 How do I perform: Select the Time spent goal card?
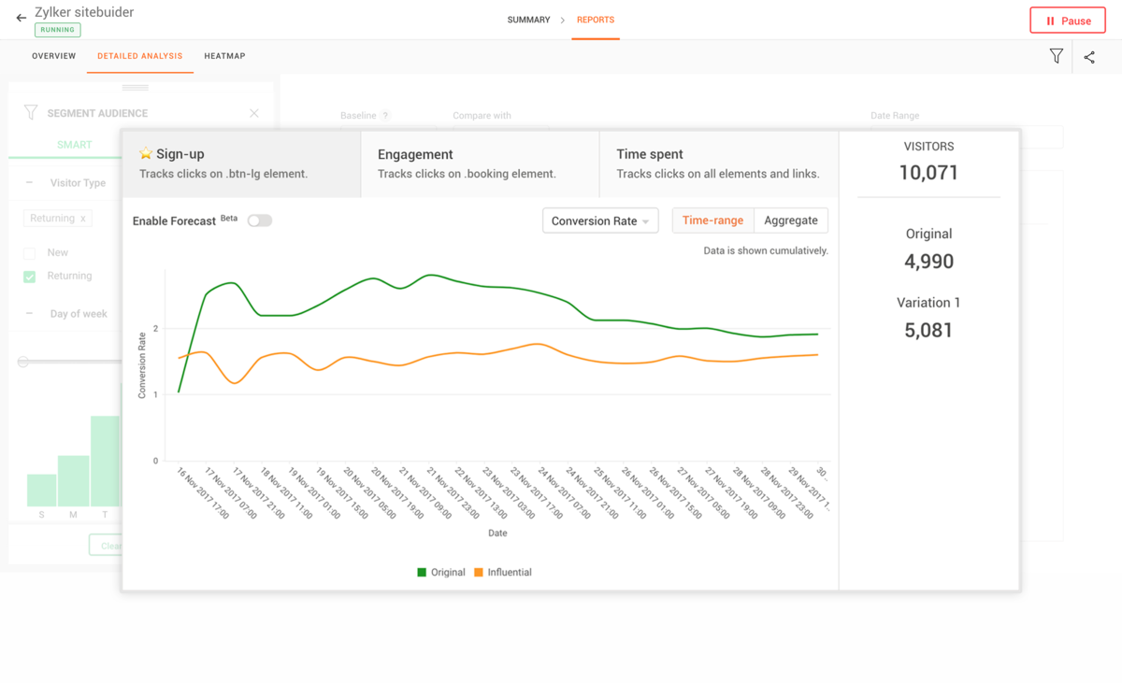click(719, 164)
